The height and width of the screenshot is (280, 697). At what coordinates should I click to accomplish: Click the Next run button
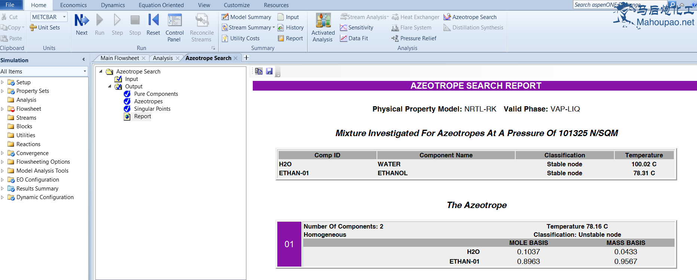click(82, 25)
